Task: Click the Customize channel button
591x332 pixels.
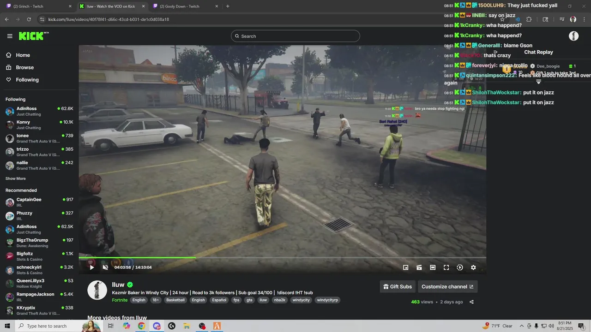Action: tap(447, 286)
